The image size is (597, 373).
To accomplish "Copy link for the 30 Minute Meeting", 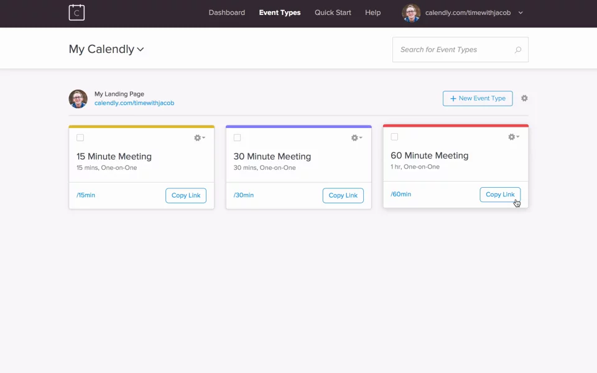I will click(343, 195).
